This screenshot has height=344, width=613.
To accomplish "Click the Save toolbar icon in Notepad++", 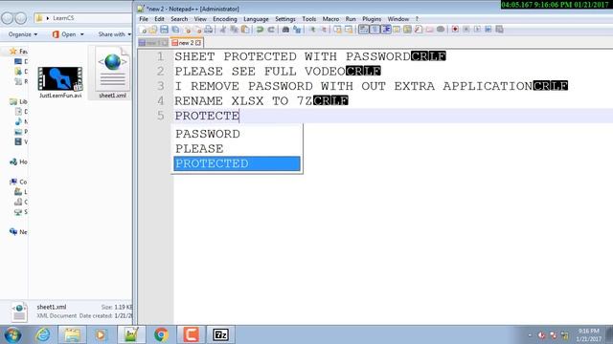I will [164, 30].
